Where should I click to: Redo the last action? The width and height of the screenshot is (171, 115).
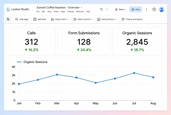pos(107,9)
